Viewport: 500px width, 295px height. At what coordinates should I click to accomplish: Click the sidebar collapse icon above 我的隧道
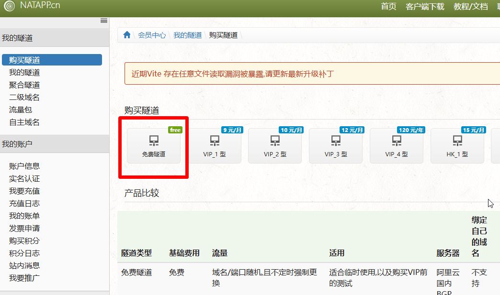point(103,21)
